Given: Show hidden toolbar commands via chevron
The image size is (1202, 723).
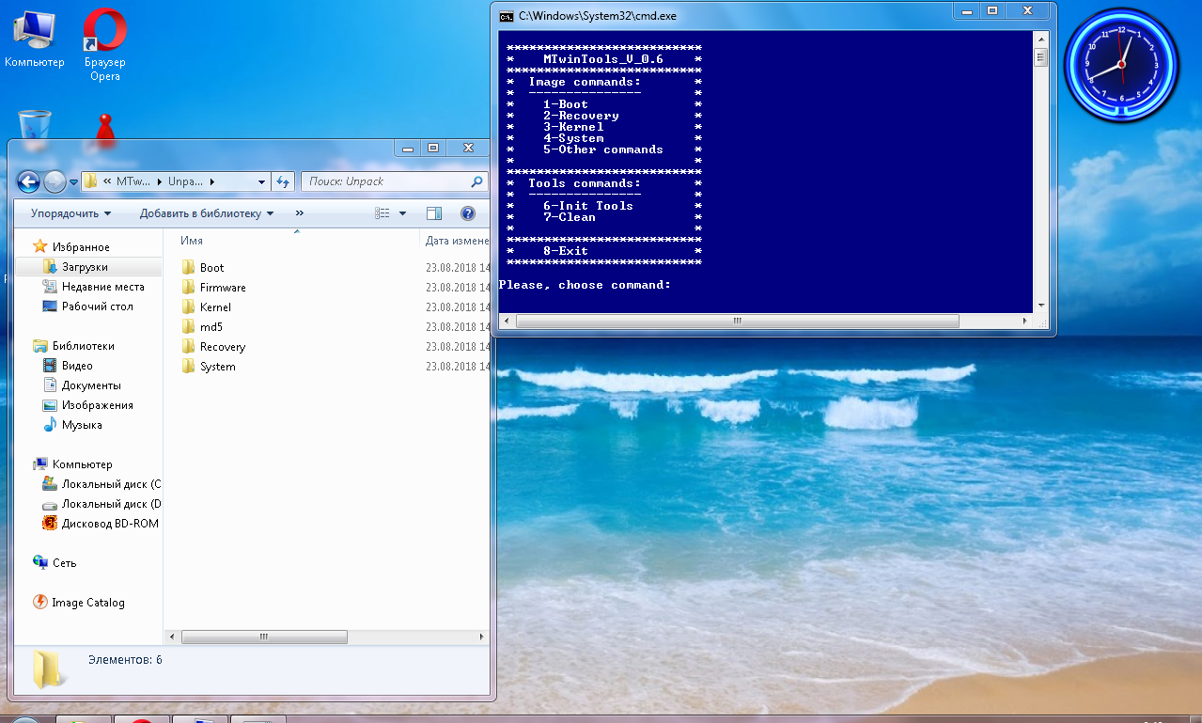Looking at the screenshot, I should pos(299,213).
